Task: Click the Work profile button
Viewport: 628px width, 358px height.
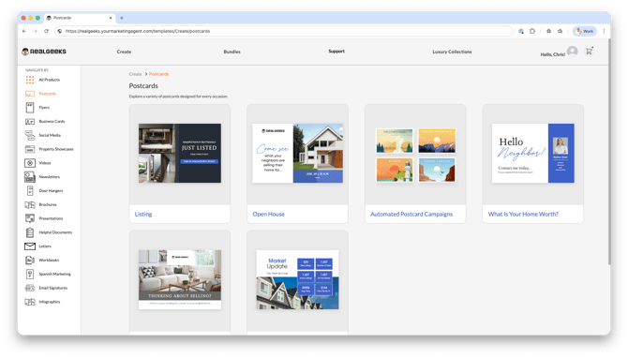Action: (x=585, y=31)
